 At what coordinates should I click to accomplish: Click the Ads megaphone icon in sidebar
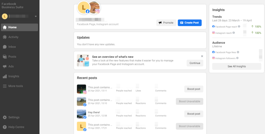[x=5, y=66]
